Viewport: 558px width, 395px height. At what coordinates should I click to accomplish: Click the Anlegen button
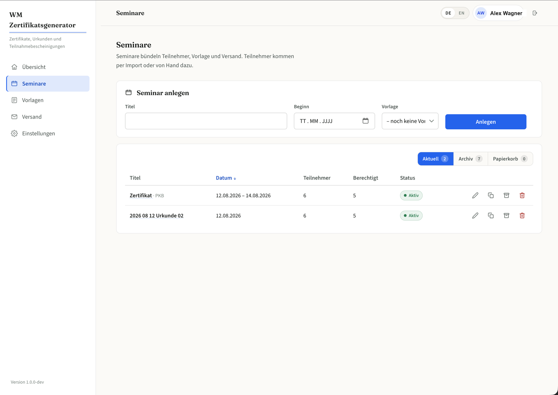click(486, 122)
